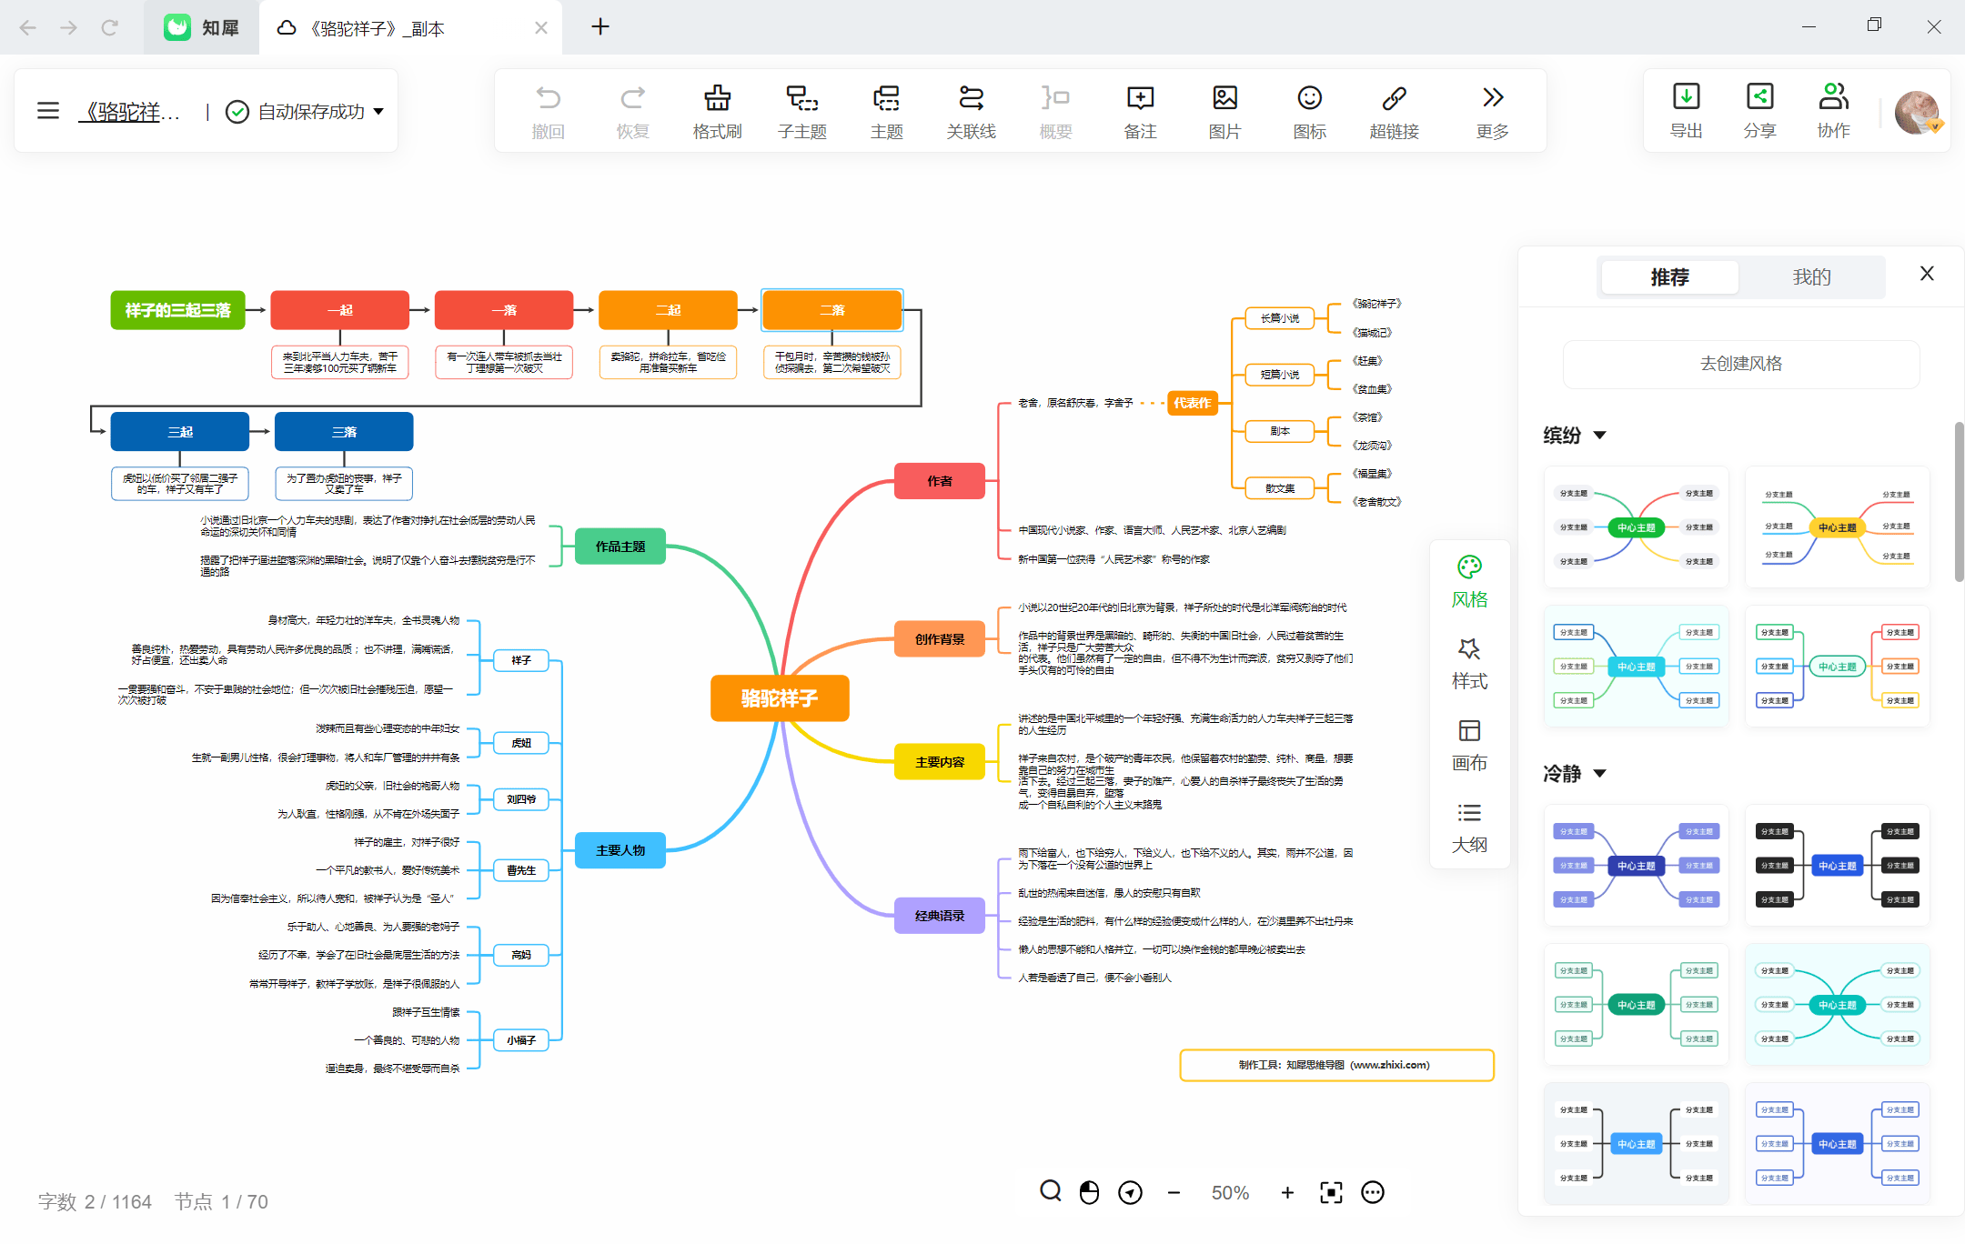Image resolution: width=1965 pixels, height=1244 pixels.
Task: Export the mind map (导出)
Action: 1686,111
